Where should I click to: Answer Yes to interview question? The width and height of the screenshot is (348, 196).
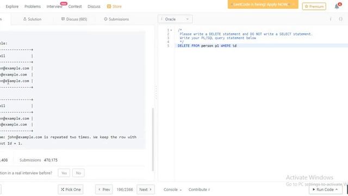click(64, 173)
